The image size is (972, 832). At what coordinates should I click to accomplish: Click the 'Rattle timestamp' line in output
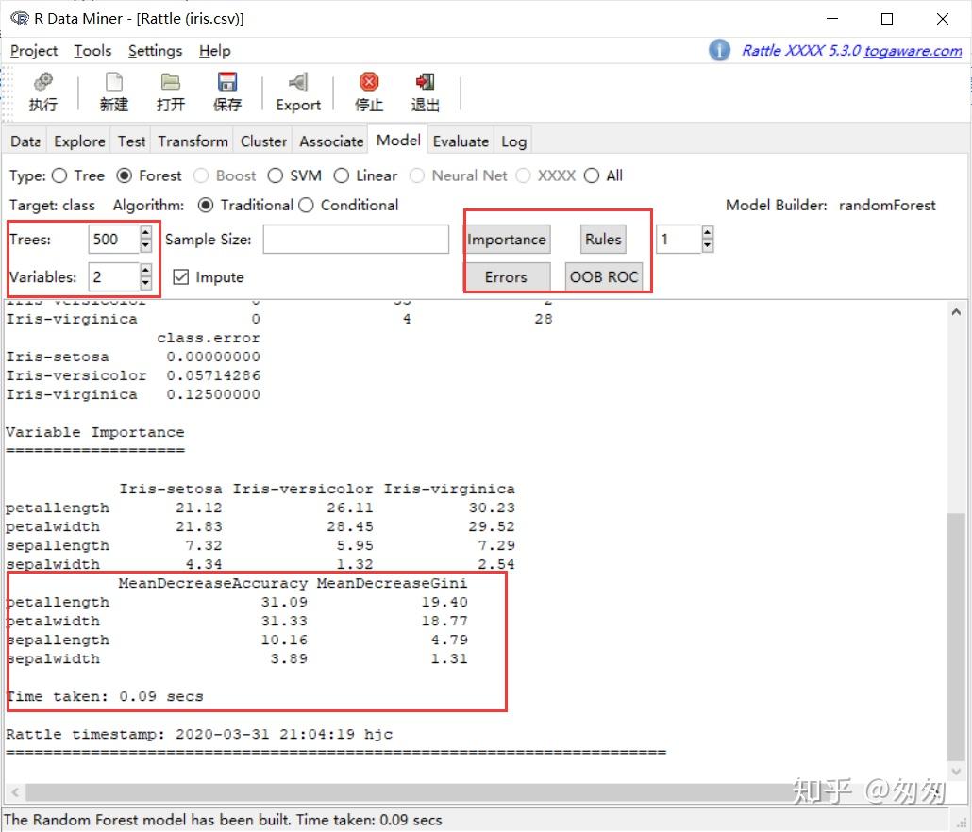[199, 734]
